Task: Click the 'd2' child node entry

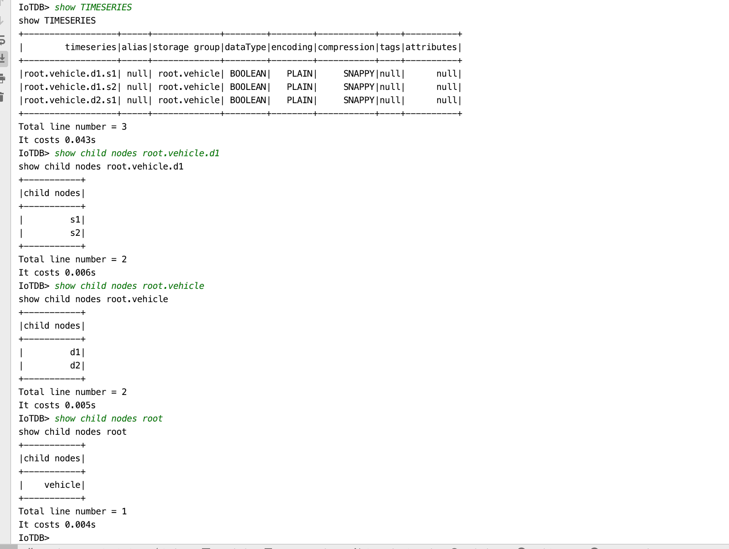Action: tap(75, 366)
